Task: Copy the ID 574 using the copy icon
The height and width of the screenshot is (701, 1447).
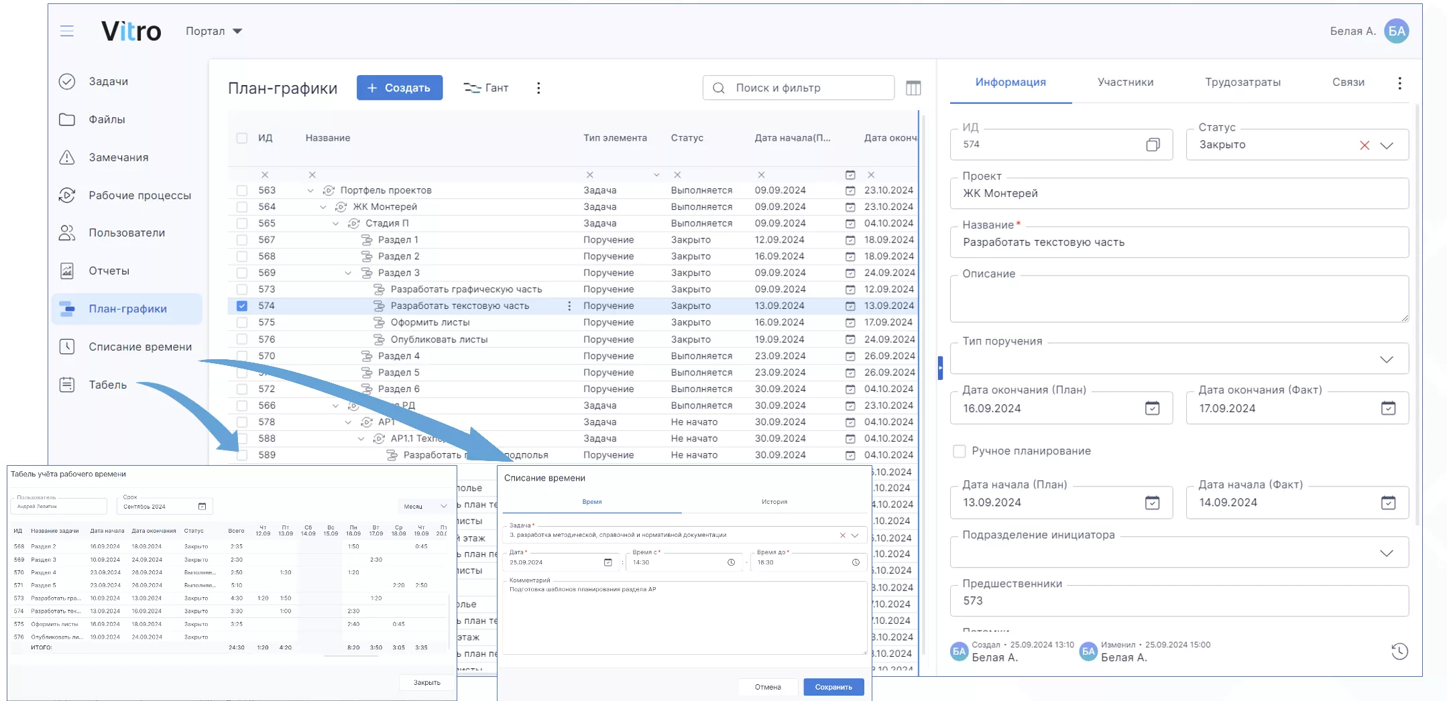Action: pyautogui.click(x=1153, y=144)
